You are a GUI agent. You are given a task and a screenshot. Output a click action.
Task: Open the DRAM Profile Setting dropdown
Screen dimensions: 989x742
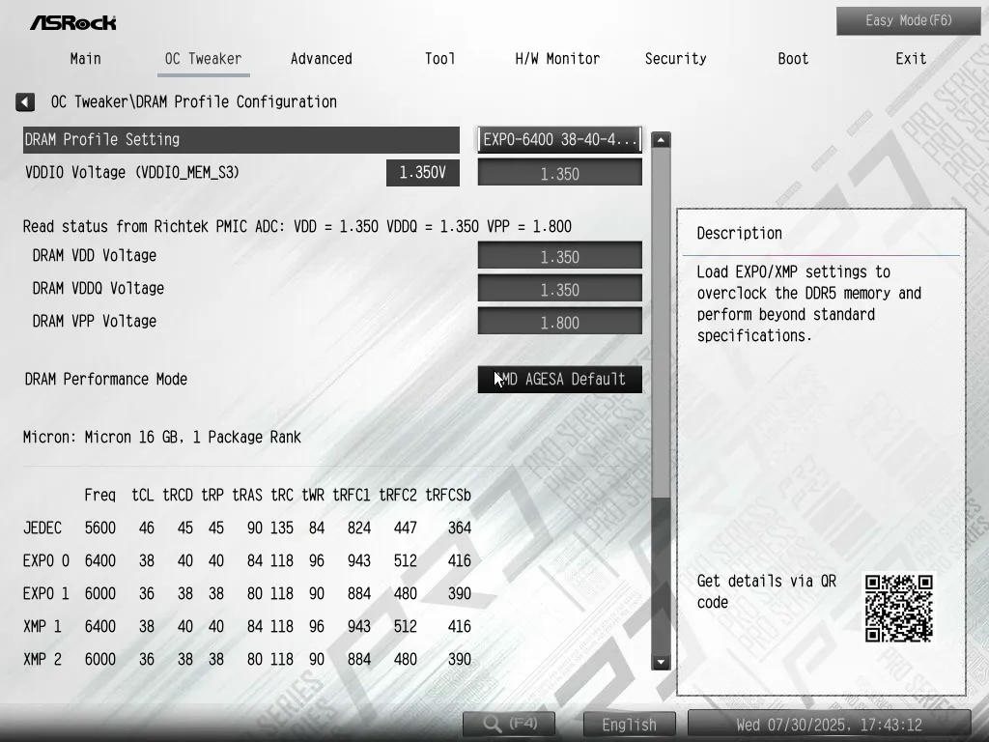[559, 139]
